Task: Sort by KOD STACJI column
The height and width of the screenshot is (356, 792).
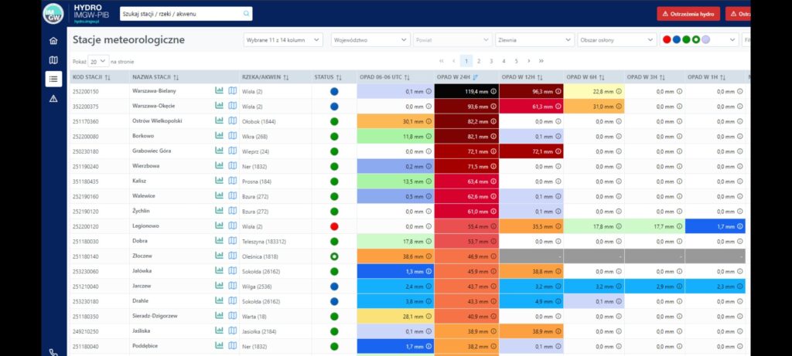Action: tap(108, 77)
